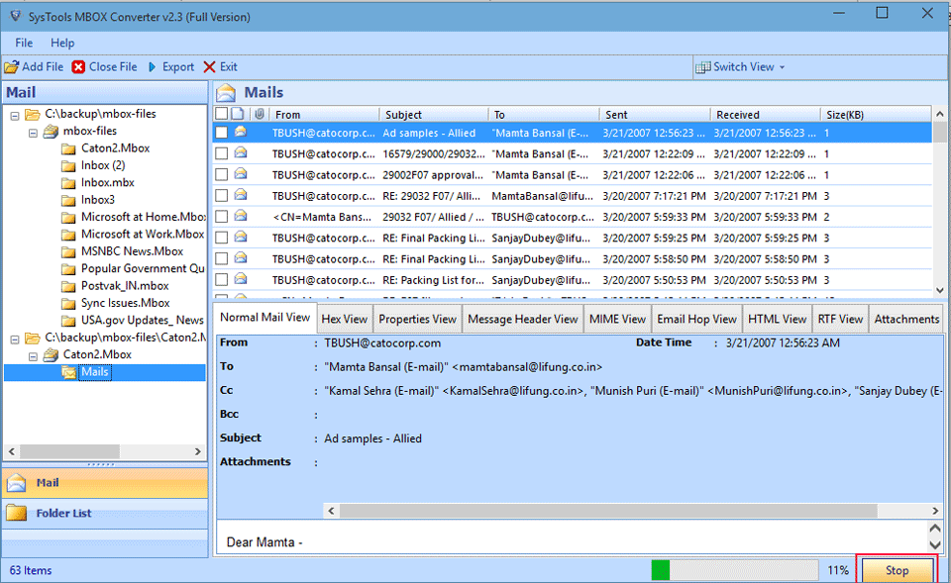Click the header pane horizontal scrollbar right arrow
This screenshot has width=951, height=583.
pos(935,511)
